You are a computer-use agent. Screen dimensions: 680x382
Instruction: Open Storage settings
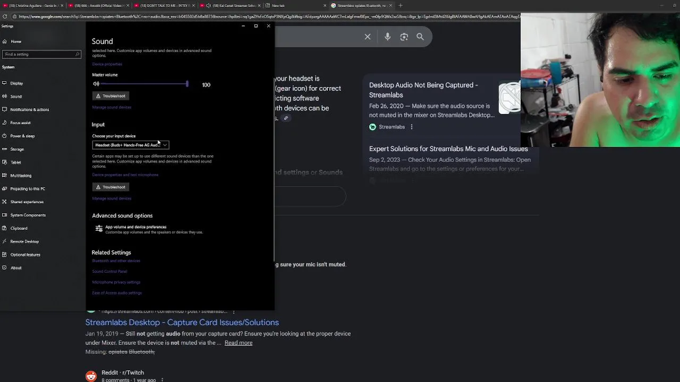(17, 149)
